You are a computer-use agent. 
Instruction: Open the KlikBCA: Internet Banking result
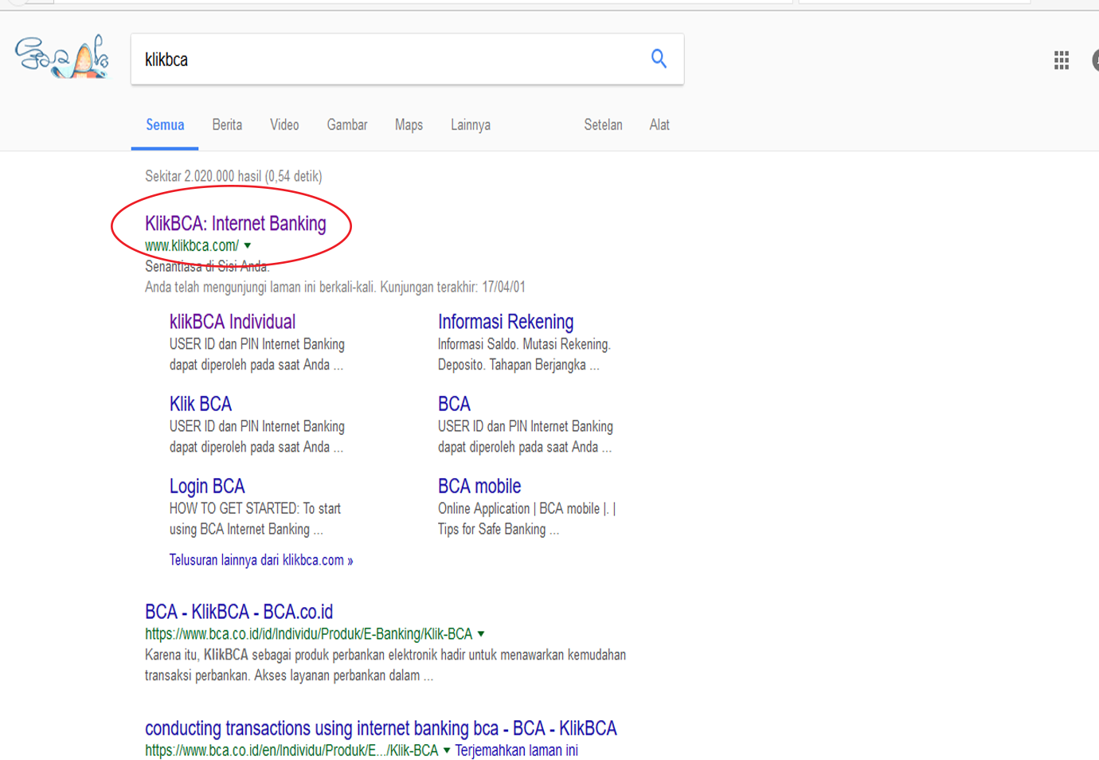pos(236,224)
